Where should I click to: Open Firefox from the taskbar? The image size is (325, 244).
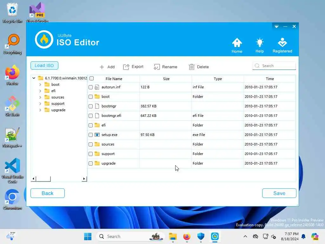click(x=187, y=236)
